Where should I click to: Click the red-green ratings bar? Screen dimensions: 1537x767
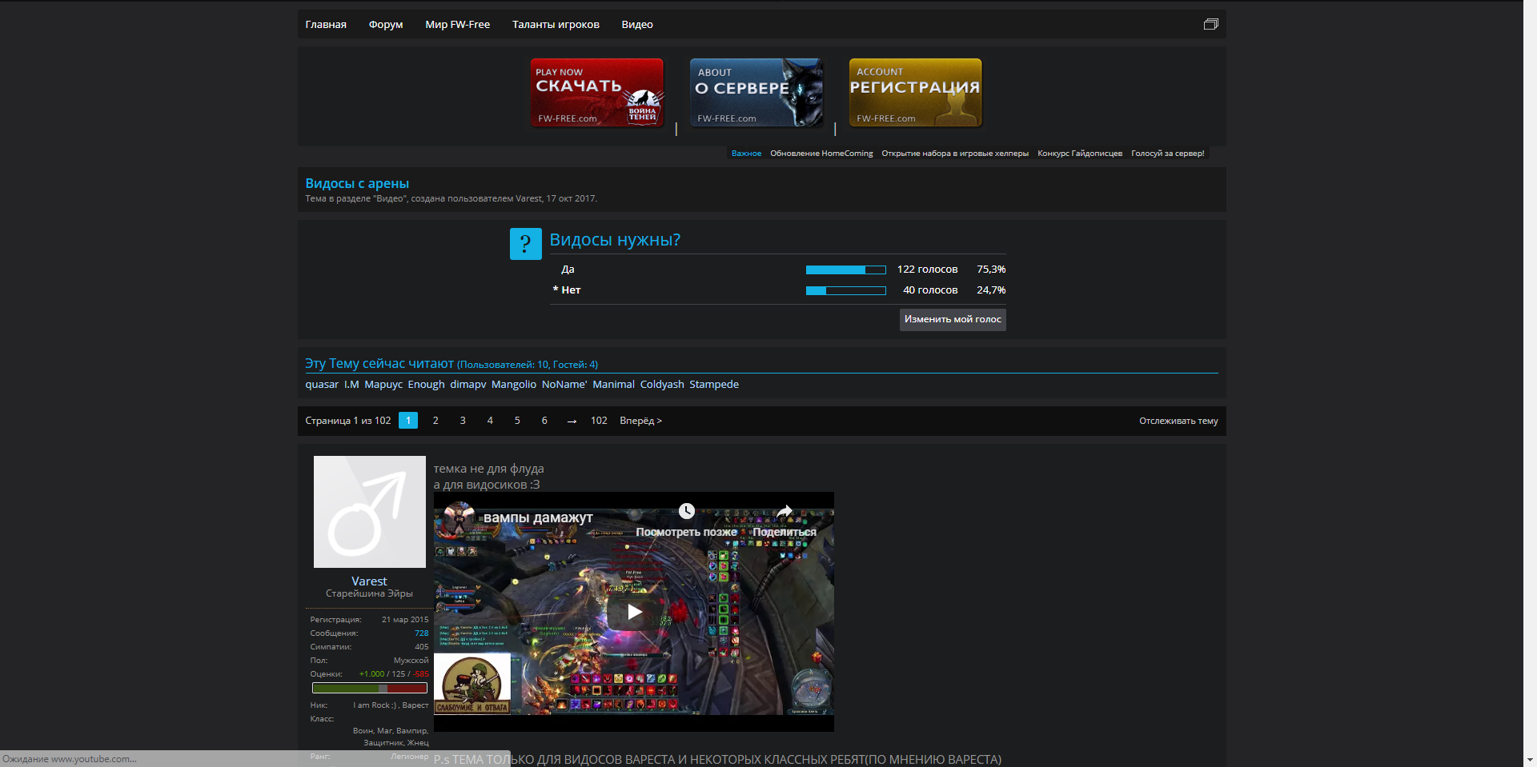(369, 688)
